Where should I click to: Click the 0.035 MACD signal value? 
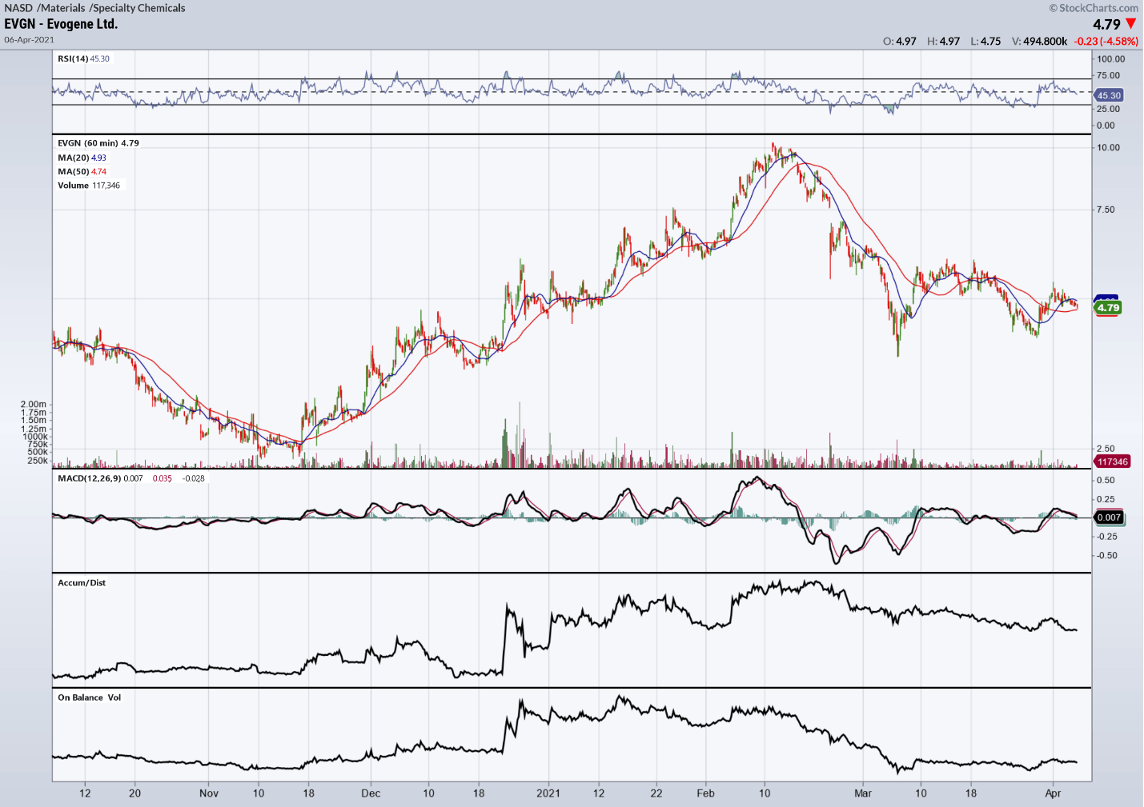[163, 478]
